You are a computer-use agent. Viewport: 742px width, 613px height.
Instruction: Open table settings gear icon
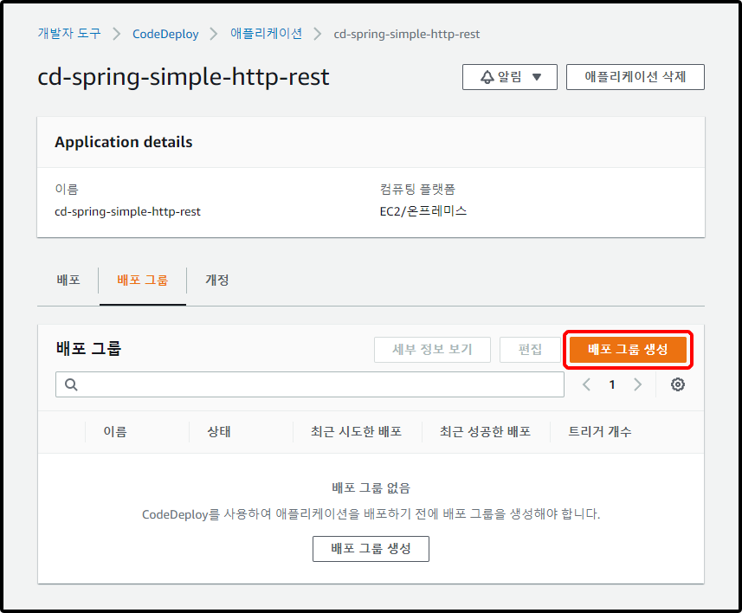click(x=678, y=384)
